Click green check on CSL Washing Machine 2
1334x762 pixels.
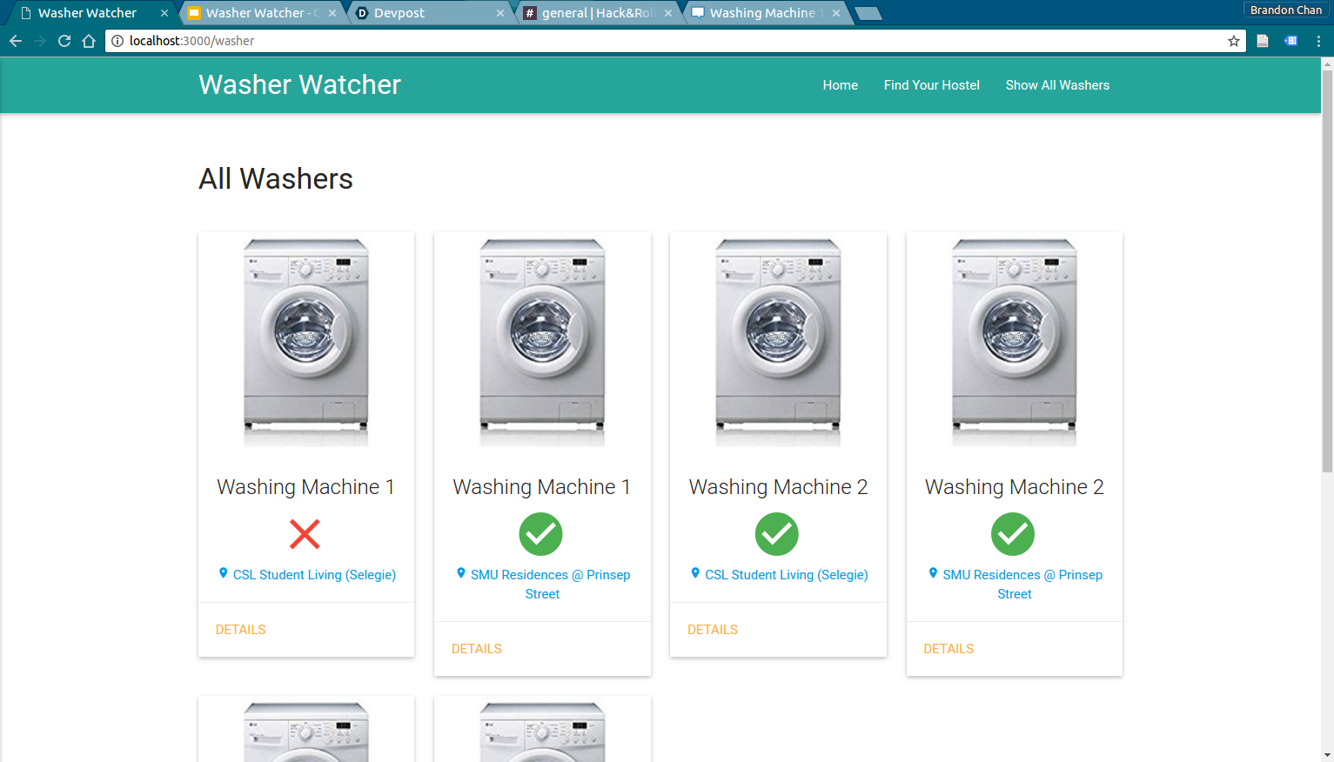pyautogui.click(x=777, y=533)
